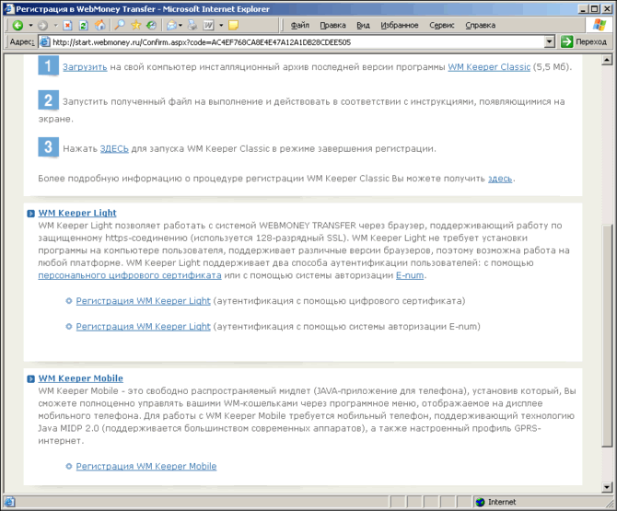
Task: Follow the Загрузить download link
Action: [85, 67]
